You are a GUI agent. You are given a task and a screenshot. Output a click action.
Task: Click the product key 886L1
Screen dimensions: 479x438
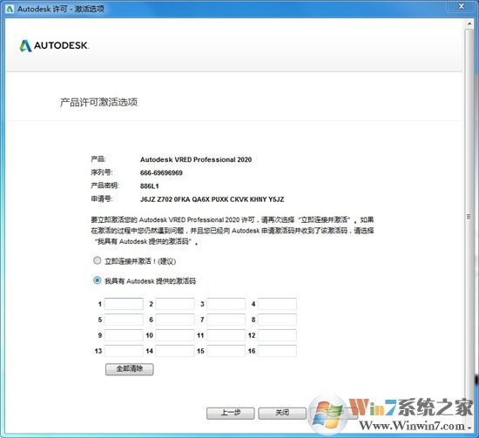(150, 186)
